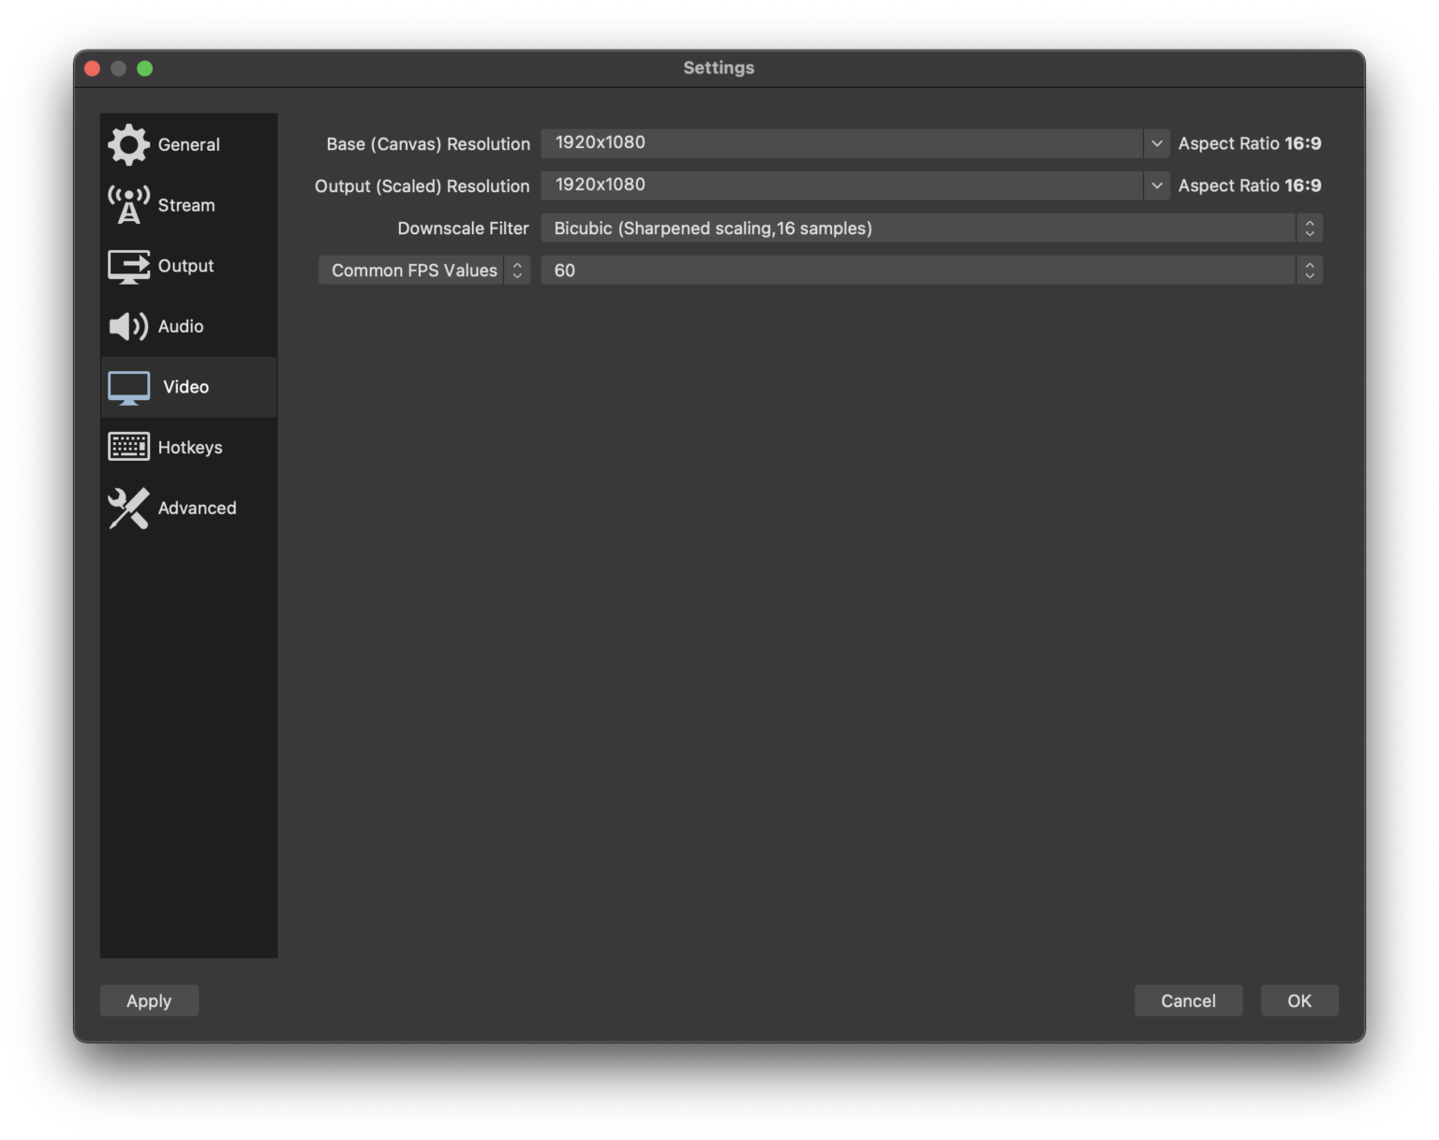Select the General settings gear icon
Screen dimensions: 1439x1140
click(129, 144)
